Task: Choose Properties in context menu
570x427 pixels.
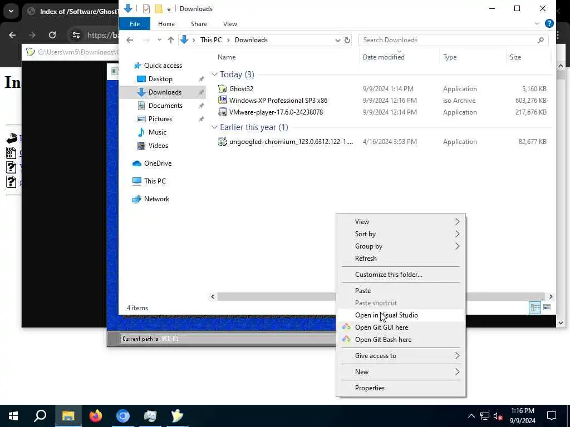Action: point(401,388)
